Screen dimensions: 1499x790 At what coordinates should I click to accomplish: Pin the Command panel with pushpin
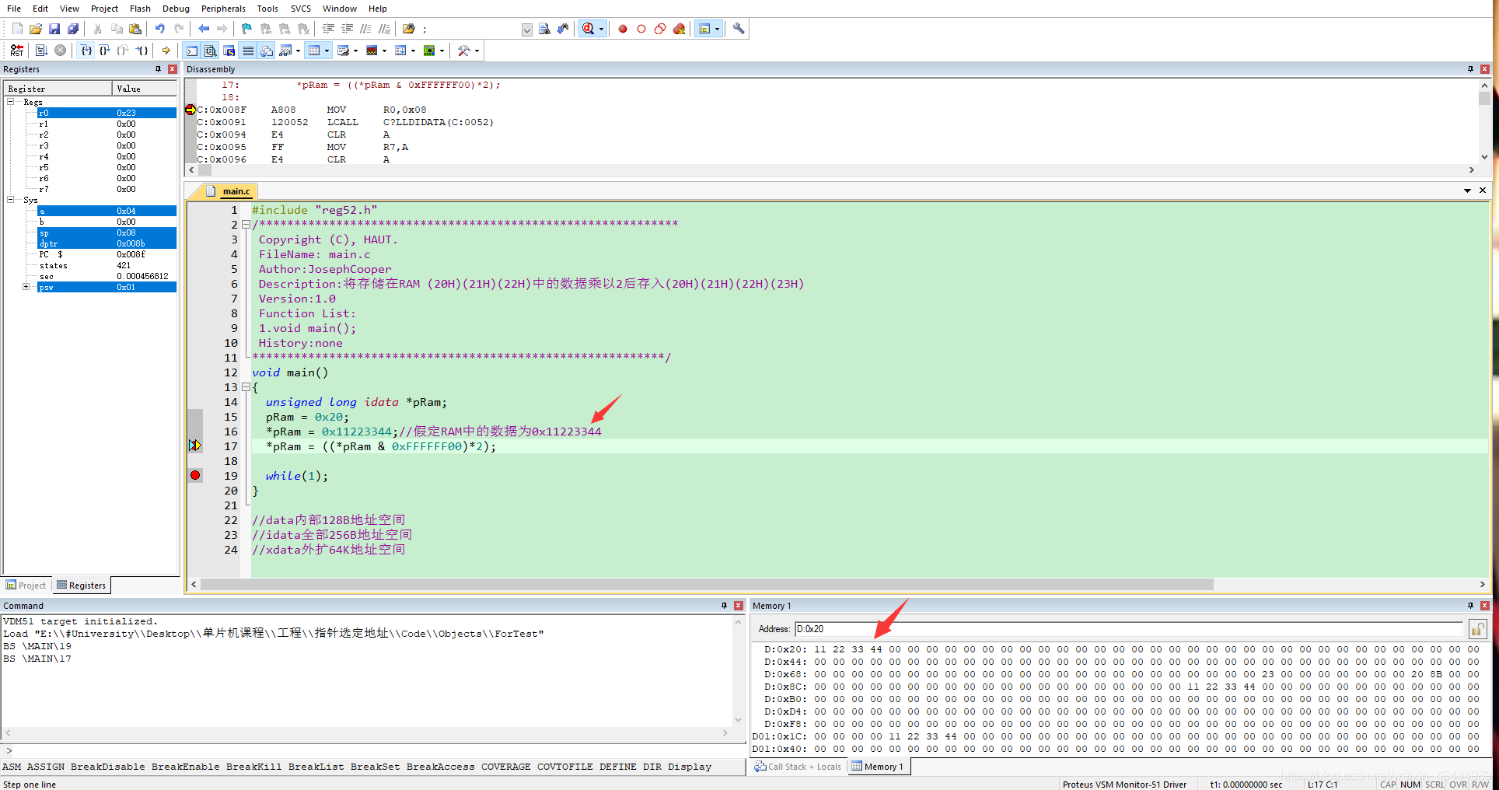[724, 606]
